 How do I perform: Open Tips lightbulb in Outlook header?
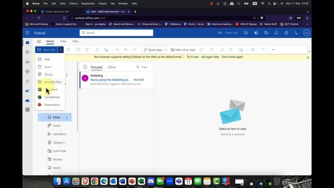(x=296, y=33)
